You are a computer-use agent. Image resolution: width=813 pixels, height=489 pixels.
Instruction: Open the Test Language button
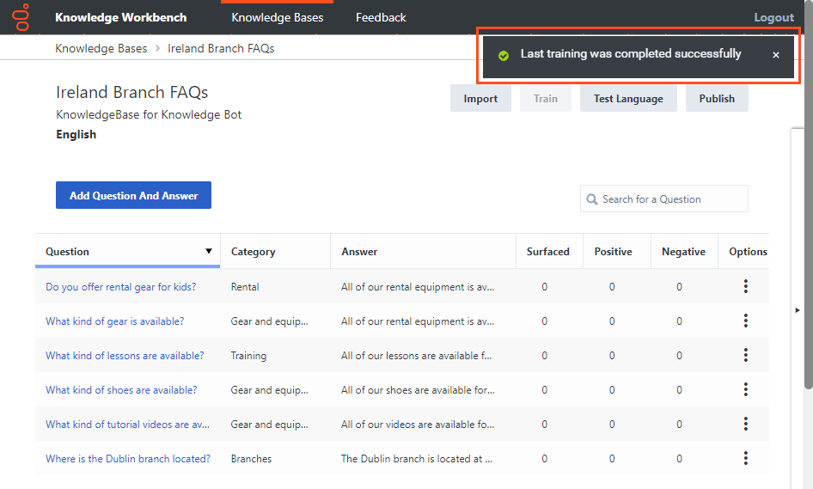pos(628,99)
